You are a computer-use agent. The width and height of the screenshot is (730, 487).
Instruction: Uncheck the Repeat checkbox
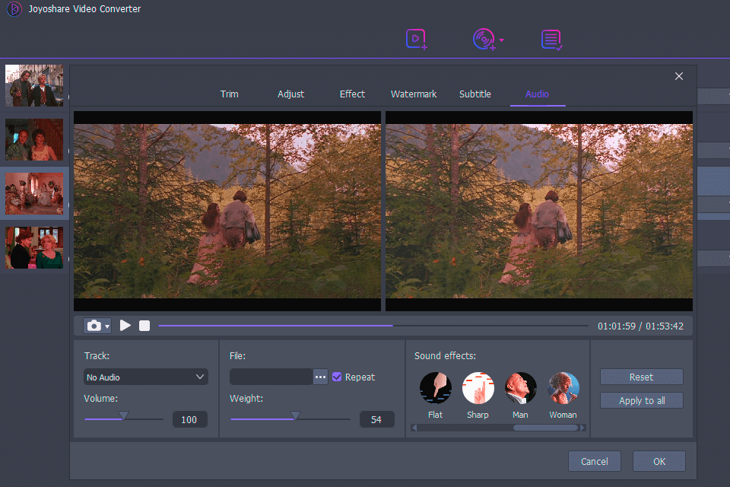coord(337,377)
